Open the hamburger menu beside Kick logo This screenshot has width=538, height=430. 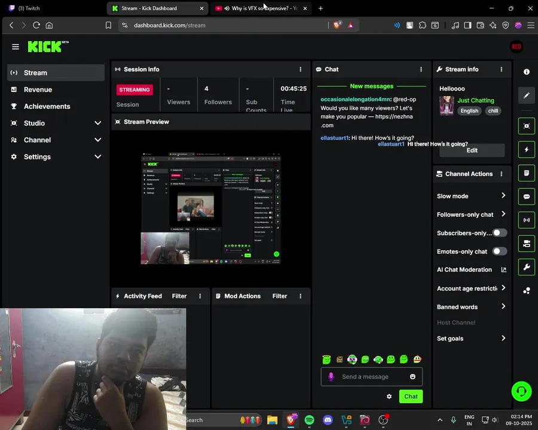coord(16,47)
